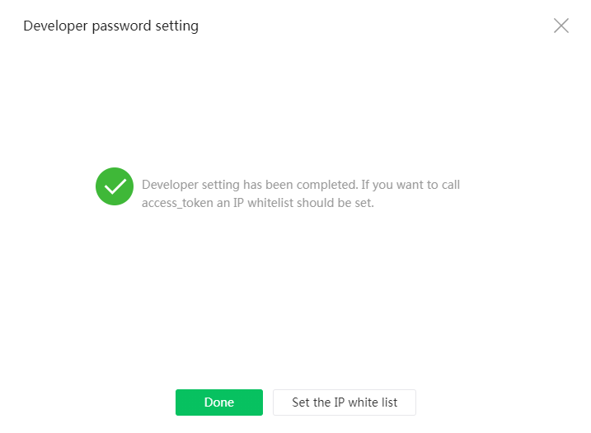The width and height of the screenshot is (591, 433).
Task: Click 'If you want to call' sentence
Action: coord(410,185)
